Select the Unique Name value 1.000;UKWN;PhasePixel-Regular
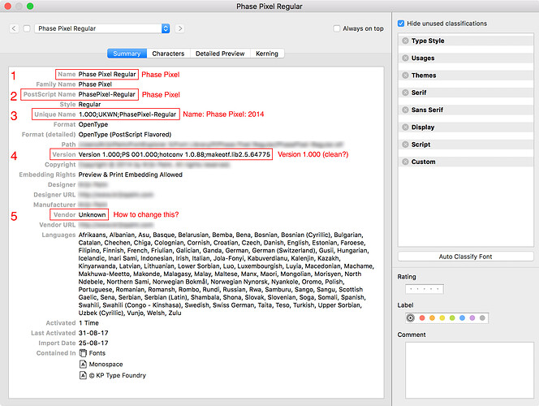The height and width of the screenshot is (406, 539). click(127, 114)
